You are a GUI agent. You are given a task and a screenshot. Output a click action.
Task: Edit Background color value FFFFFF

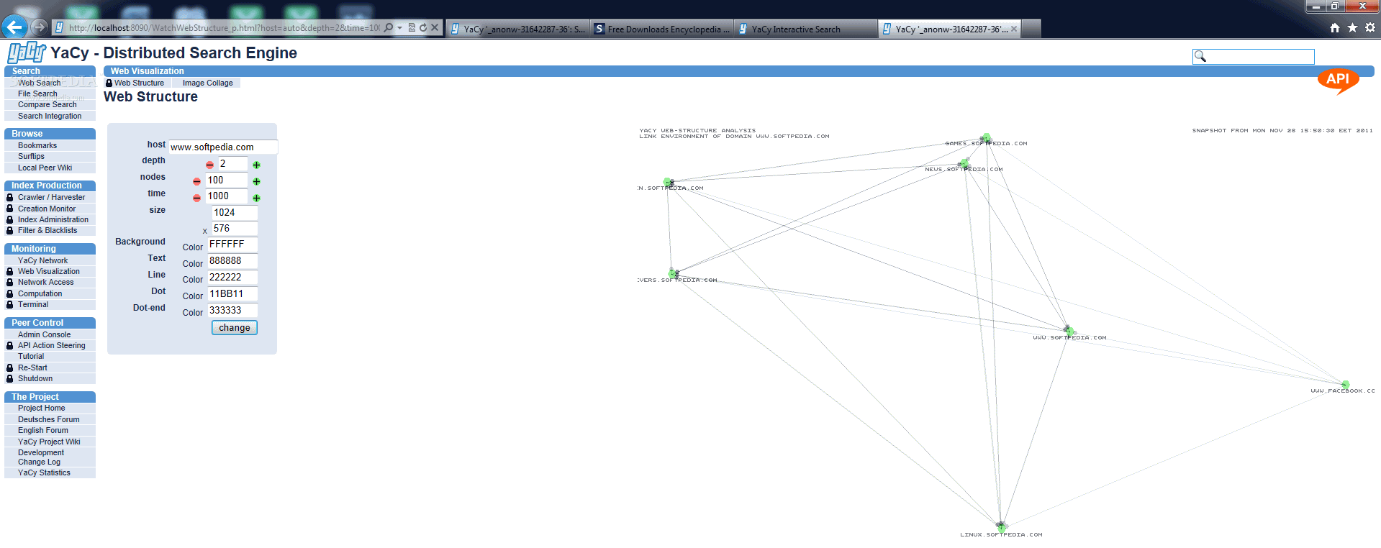pyautogui.click(x=232, y=244)
